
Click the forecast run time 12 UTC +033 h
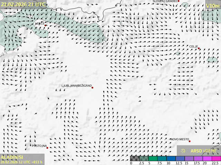click(21, 162)
